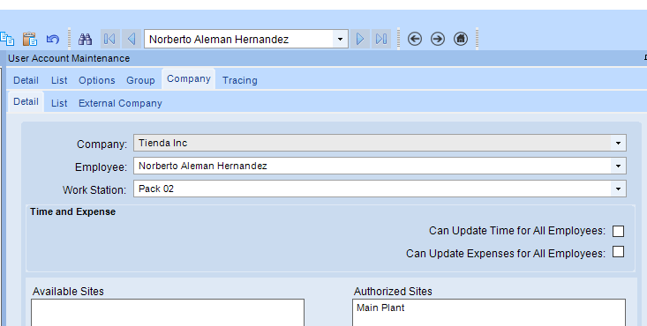Open the Tracing tab

click(240, 80)
